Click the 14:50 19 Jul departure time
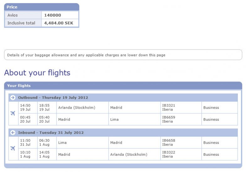The width and height of the screenshot is (246, 172). click(25, 107)
